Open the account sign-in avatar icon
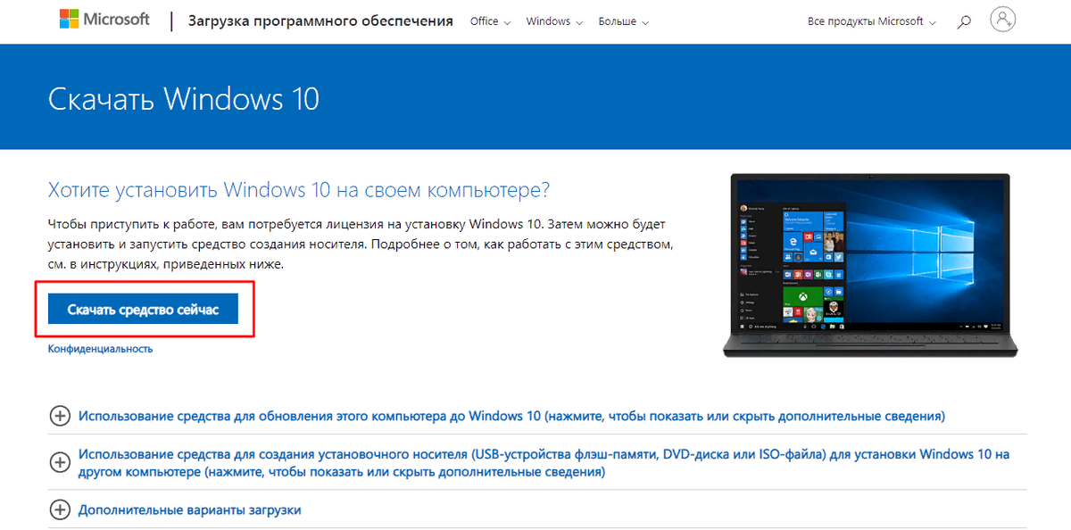The width and height of the screenshot is (1071, 530). [x=1003, y=21]
